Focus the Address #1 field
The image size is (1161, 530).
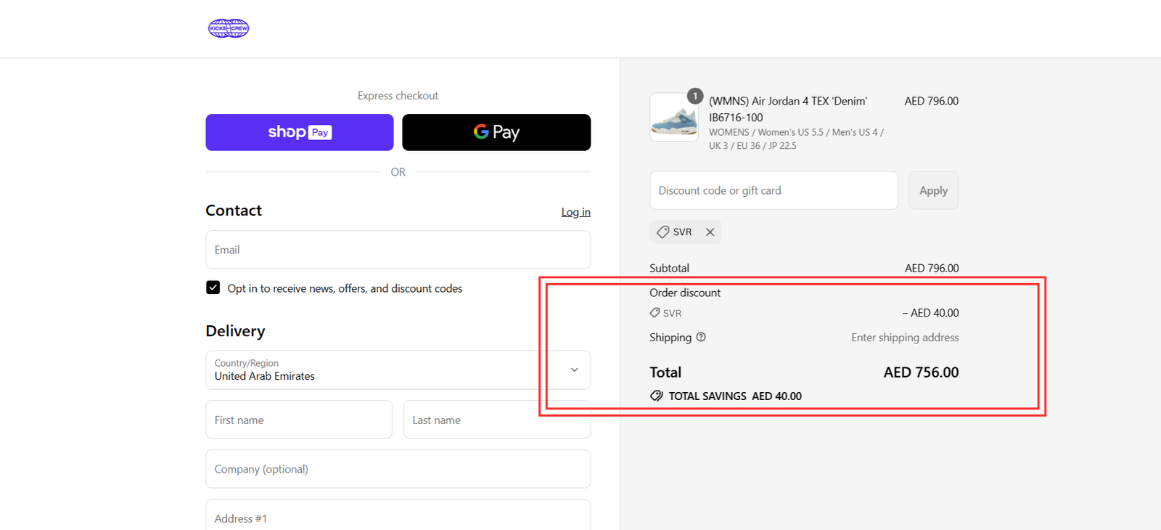point(398,515)
